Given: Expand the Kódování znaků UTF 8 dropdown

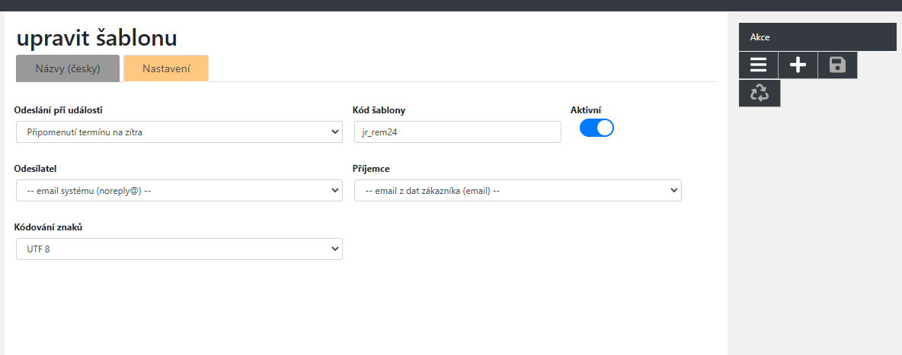Looking at the screenshot, I should click(180, 249).
